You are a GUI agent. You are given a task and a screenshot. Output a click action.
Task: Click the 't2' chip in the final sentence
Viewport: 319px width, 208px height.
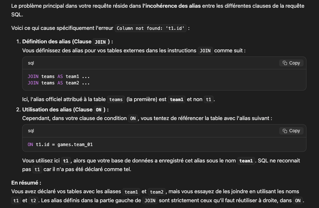pyautogui.click(x=34, y=200)
